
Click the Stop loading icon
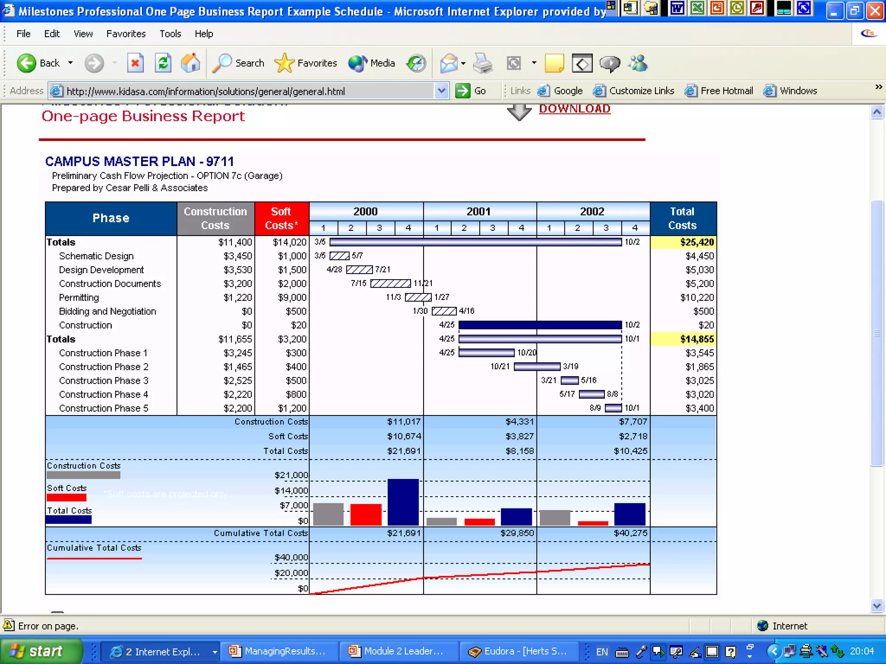[x=135, y=64]
